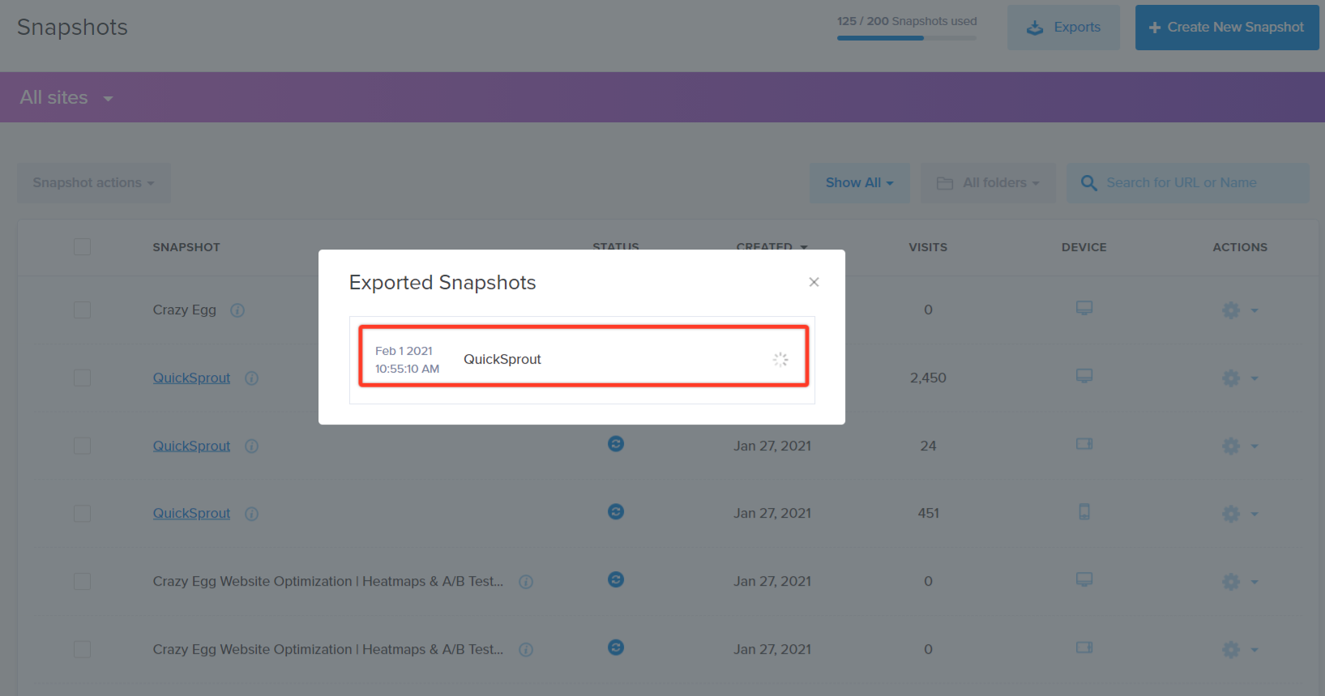Viewport: 1325px width, 696px height.
Task: Open the QuickSprout export entry in dialog
Action: [x=583, y=359]
